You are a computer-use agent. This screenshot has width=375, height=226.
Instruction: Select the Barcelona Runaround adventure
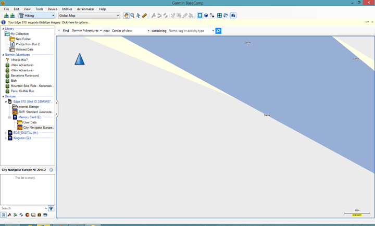(x=24, y=76)
